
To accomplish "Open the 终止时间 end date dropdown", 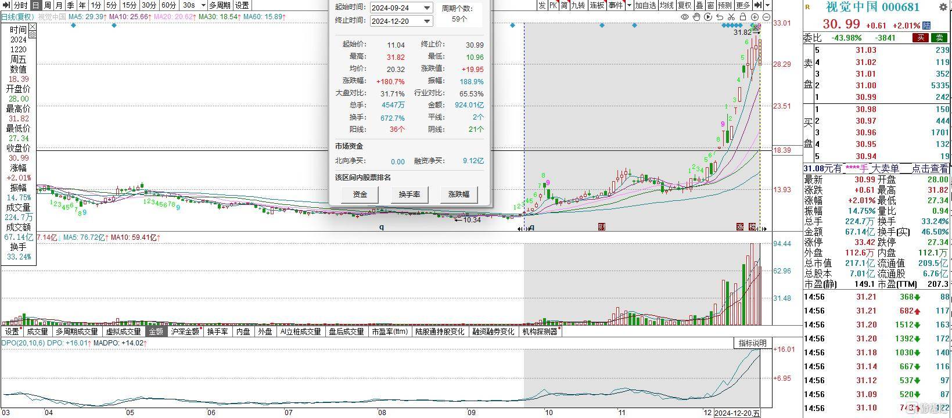I will (x=427, y=21).
